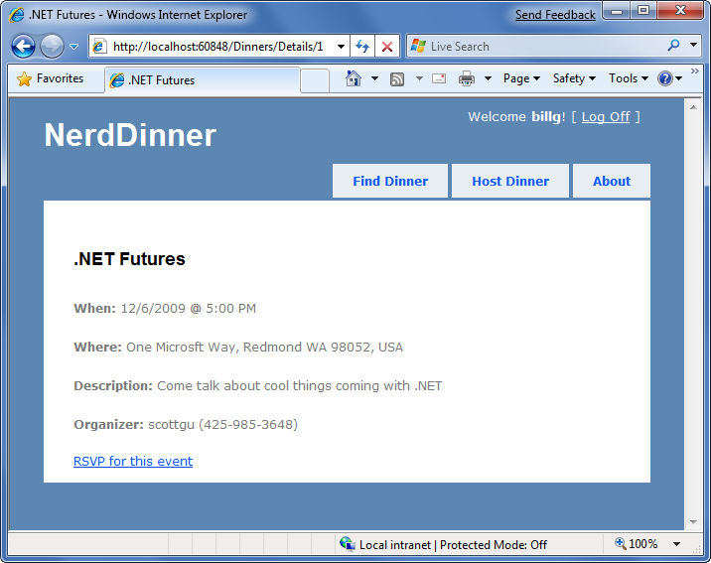Click the Forward navigation arrow
This screenshot has width=711, height=563.
coord(52,47)
